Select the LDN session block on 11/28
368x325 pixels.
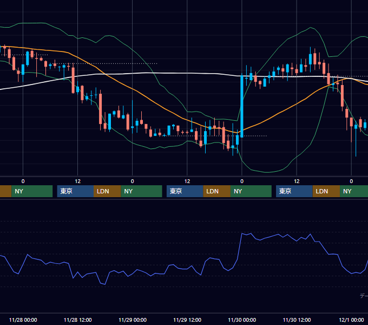107,191
